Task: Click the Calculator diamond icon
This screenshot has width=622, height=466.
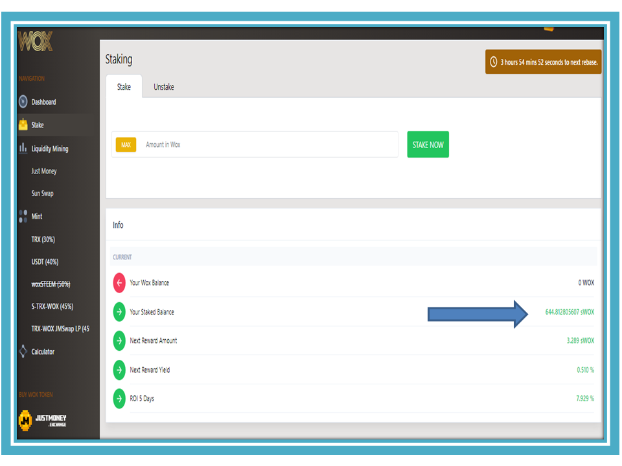Action: tap(23, 351)
